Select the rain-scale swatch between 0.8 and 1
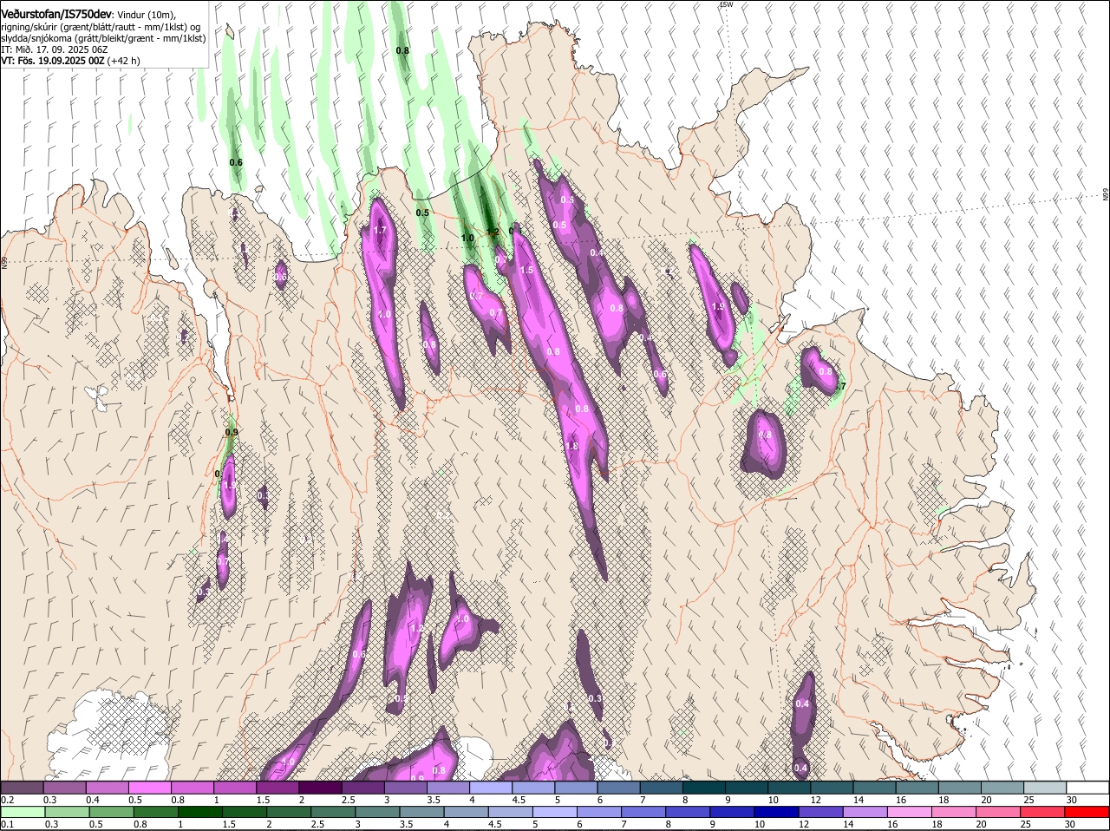 pyautogui.click(x=155, y=812)
